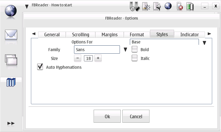Close the window with the X button

coord(216,6)
